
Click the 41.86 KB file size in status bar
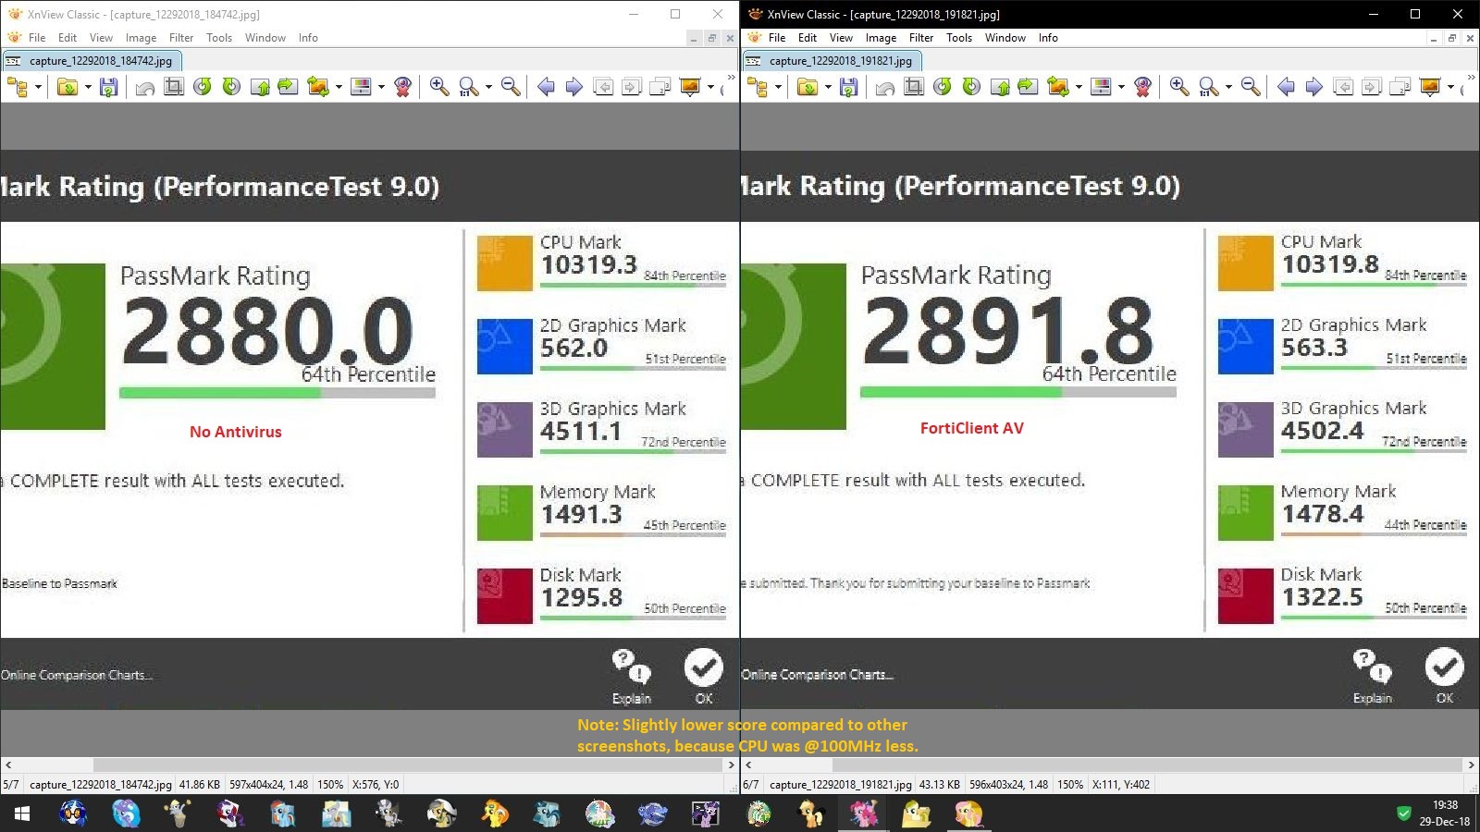(199, 785)
